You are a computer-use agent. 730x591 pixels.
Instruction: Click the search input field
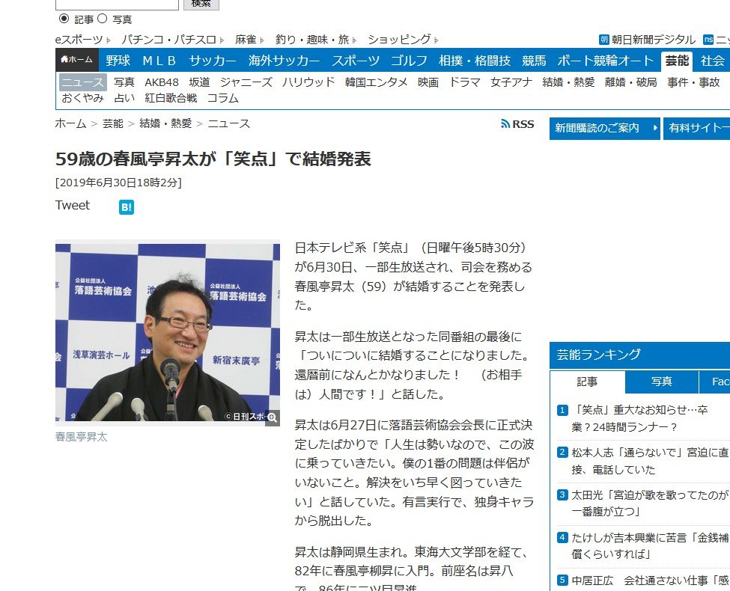tap(117, 4)
